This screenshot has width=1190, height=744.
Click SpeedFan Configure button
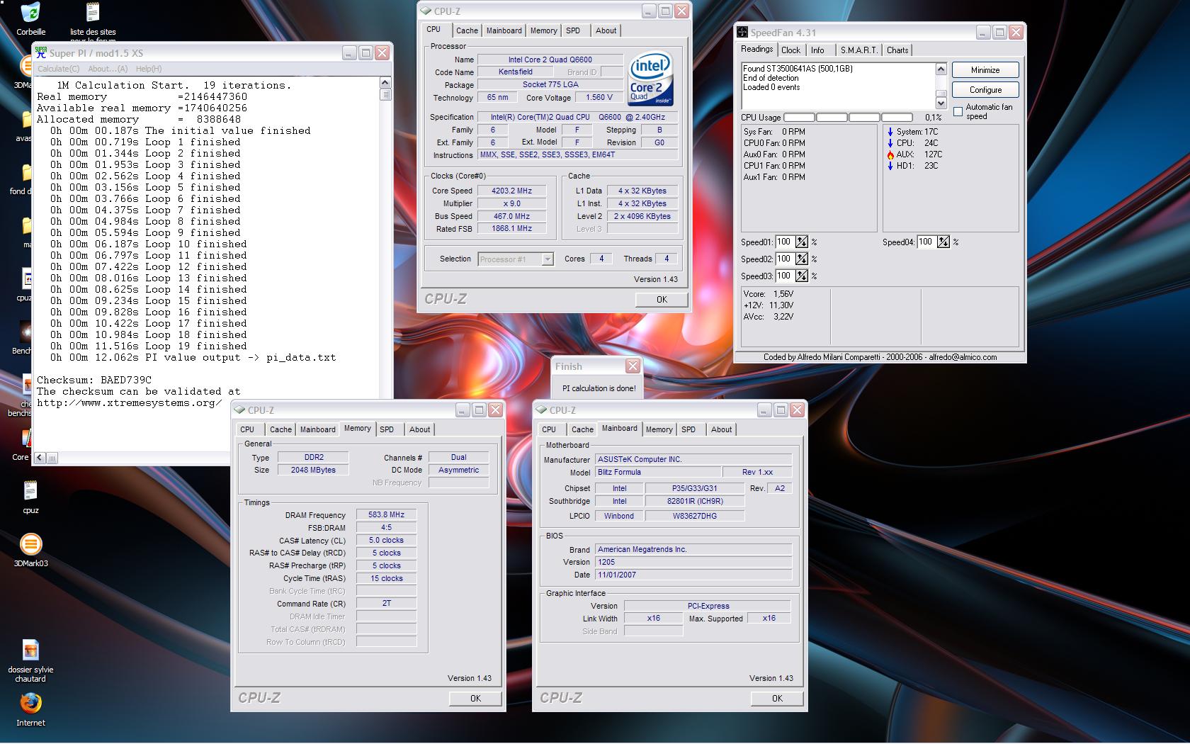click(x=985, y=90)
